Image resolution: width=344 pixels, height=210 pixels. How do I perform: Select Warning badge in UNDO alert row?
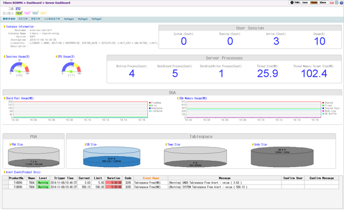(x=43, y=183)
